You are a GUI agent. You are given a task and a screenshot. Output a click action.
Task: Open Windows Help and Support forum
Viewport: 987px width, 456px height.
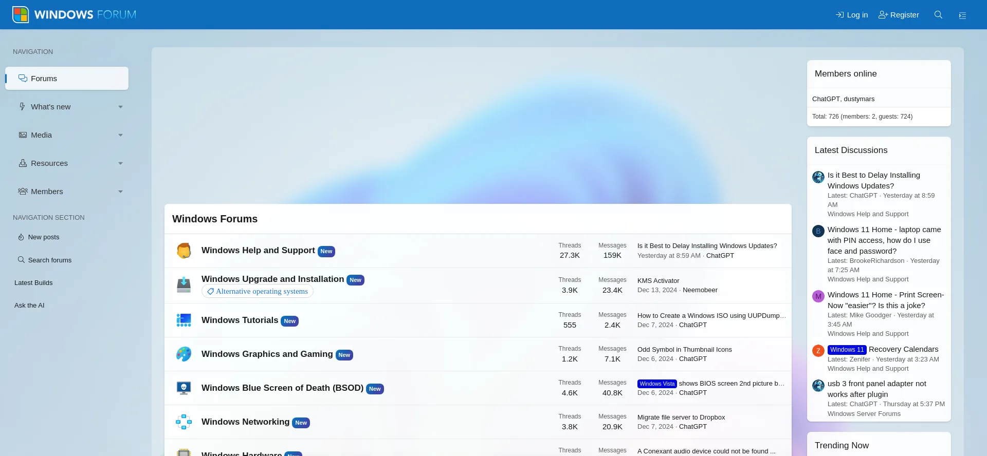click(x=258, y=250)
